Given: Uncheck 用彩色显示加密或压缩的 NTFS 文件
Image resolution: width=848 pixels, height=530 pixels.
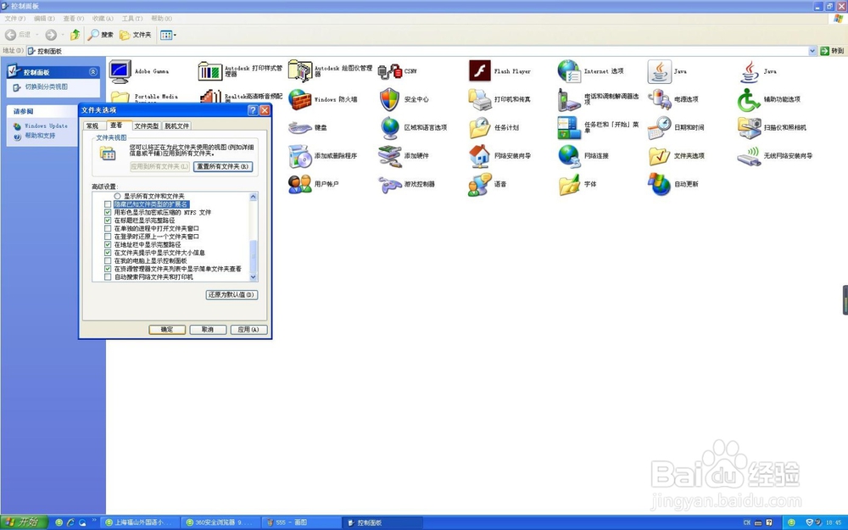Looking at the screenshot, I should (x=108, y=213).
